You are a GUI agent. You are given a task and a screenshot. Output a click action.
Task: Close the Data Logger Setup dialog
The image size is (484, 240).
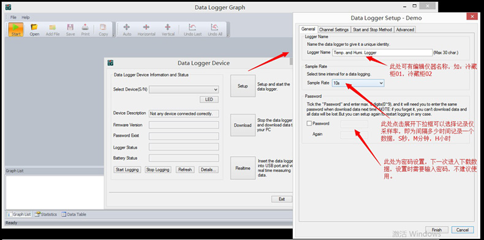(x=471, y=17)
